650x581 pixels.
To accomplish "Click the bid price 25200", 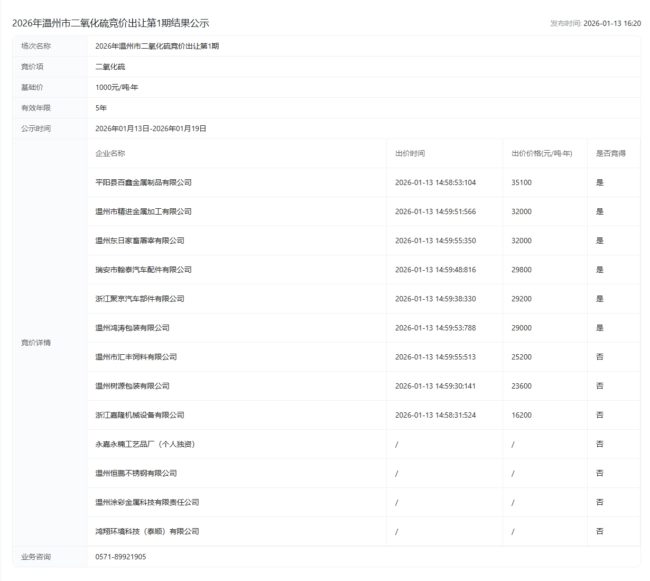I will click(521, 357).
